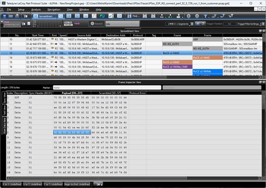266x188 pixels.
Task: Click the IKE-IKE_AUTH cell in row 11
Action: [177, 44]
